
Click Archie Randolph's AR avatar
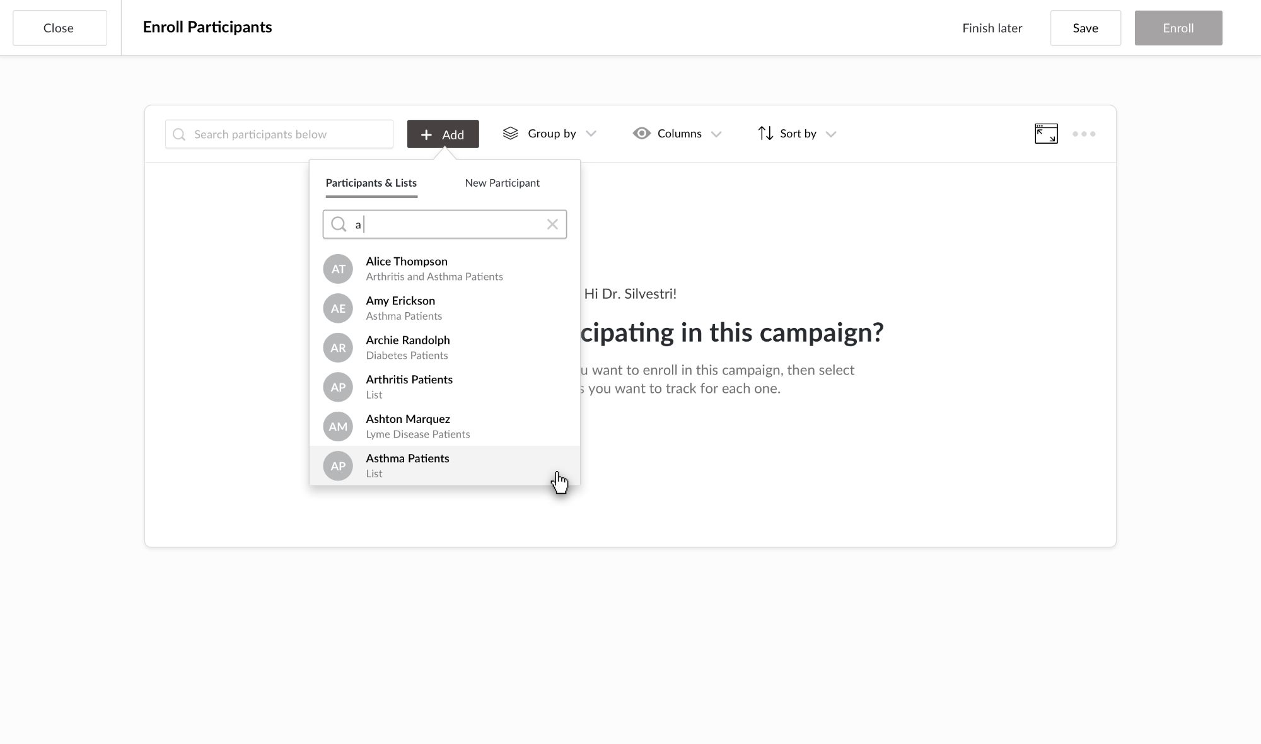point(338,348)
